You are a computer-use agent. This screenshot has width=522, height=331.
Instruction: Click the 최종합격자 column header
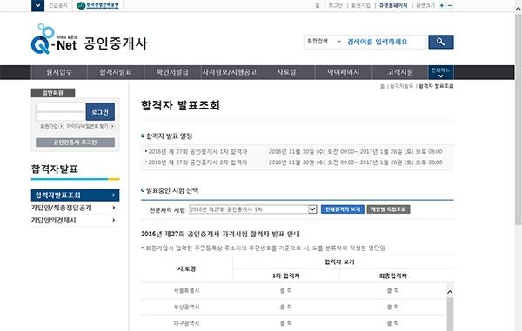pos(393,275)
